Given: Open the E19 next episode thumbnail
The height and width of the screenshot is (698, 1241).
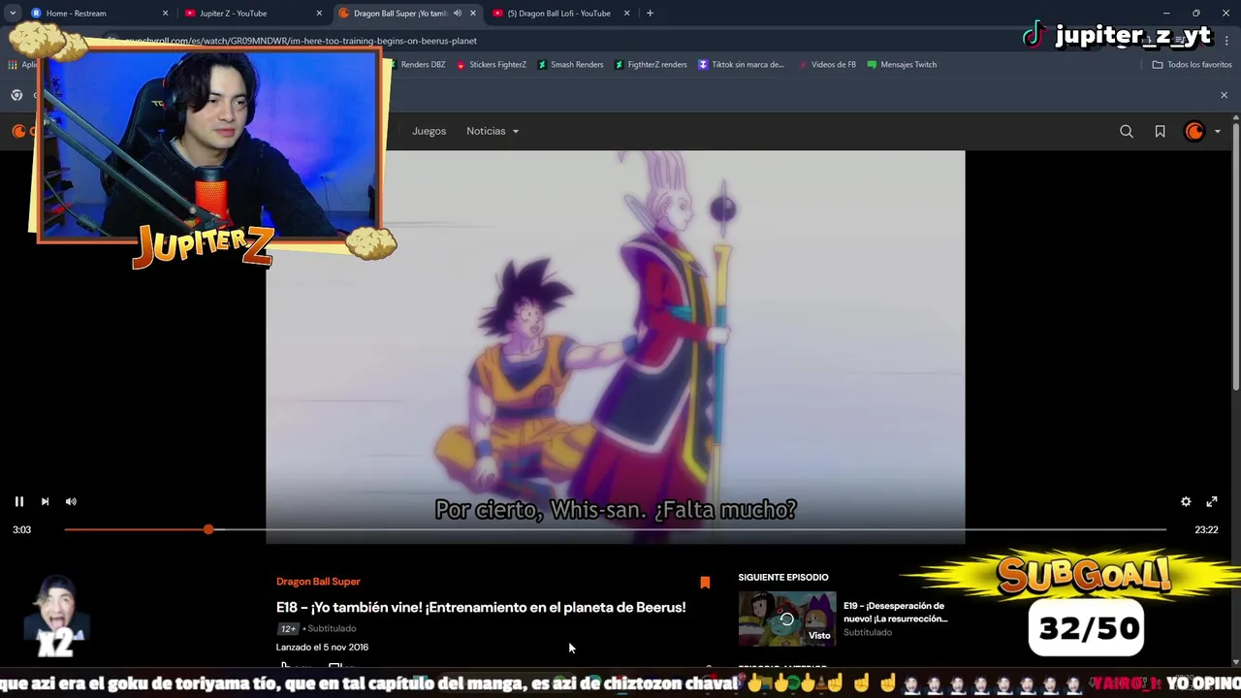Looking at the screenshot, I should coord(786,619).
